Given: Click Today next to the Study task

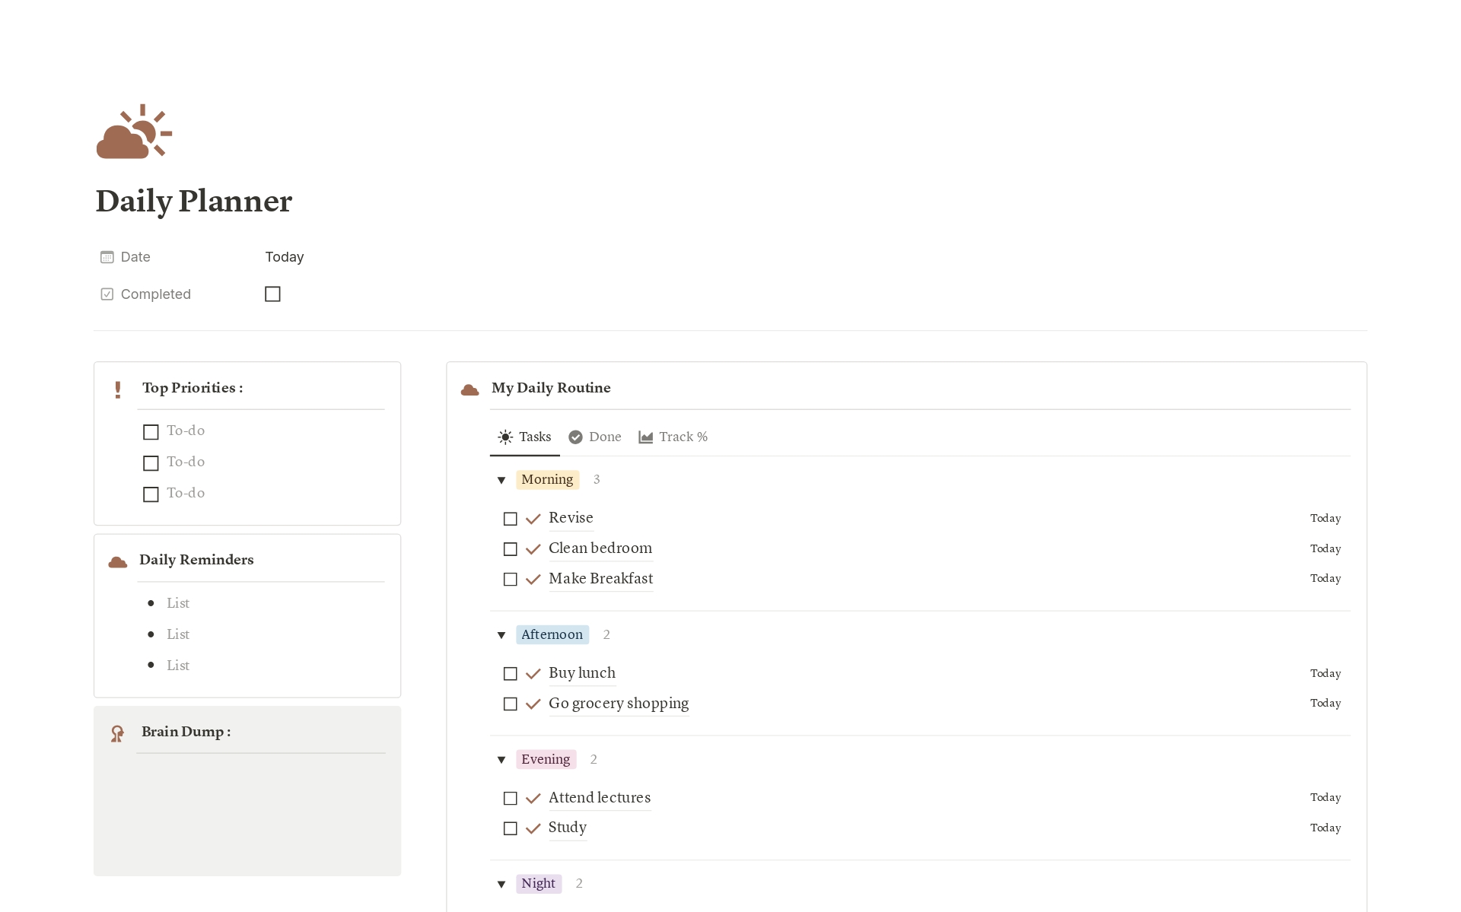Looking at the screenshot, I should coord(1326,828).
